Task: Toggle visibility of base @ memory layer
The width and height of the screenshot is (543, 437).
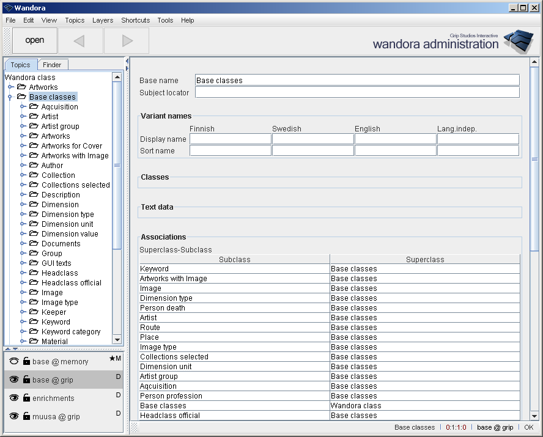Action: pos(13,361)
